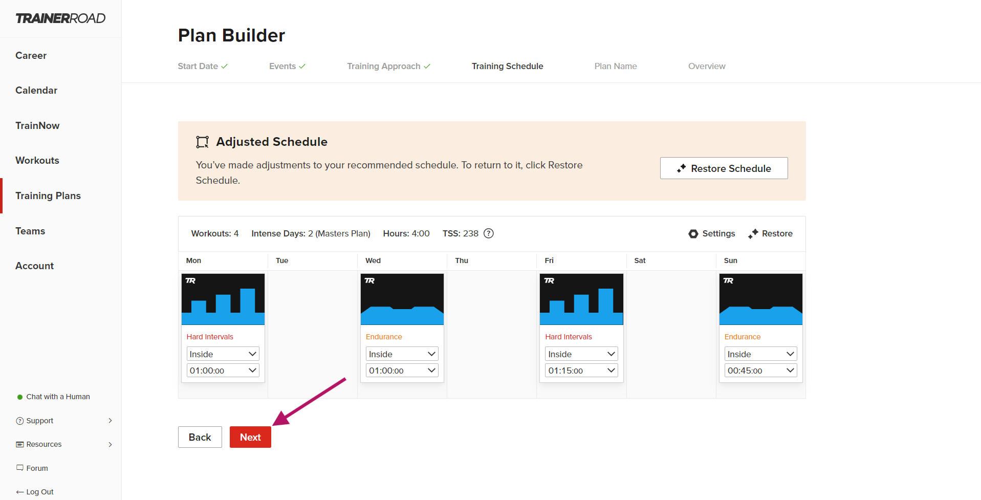Click the Tue column header
The width and height of the screenshot is (981, 500).
[282, 260]
